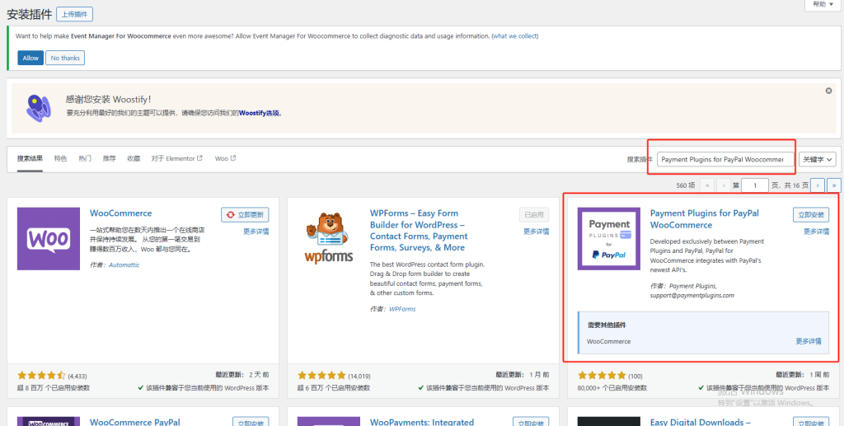Install Payment Plugins for PayPal WooCommerce
Image resolution: width=844 pixels, height=426 pixels.
tap(810, 215)
